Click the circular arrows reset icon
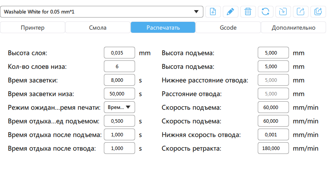The width and height of the screenshot is (328, 173). pos(265,12)
